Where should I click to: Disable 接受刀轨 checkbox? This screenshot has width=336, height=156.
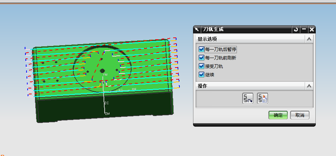coord(201,66)
